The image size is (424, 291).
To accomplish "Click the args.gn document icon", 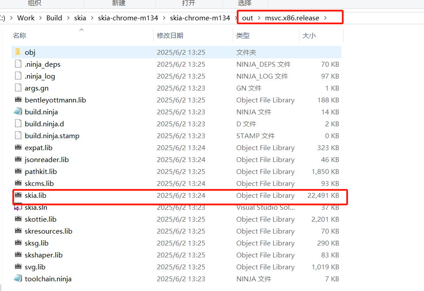I will point(18,88).
